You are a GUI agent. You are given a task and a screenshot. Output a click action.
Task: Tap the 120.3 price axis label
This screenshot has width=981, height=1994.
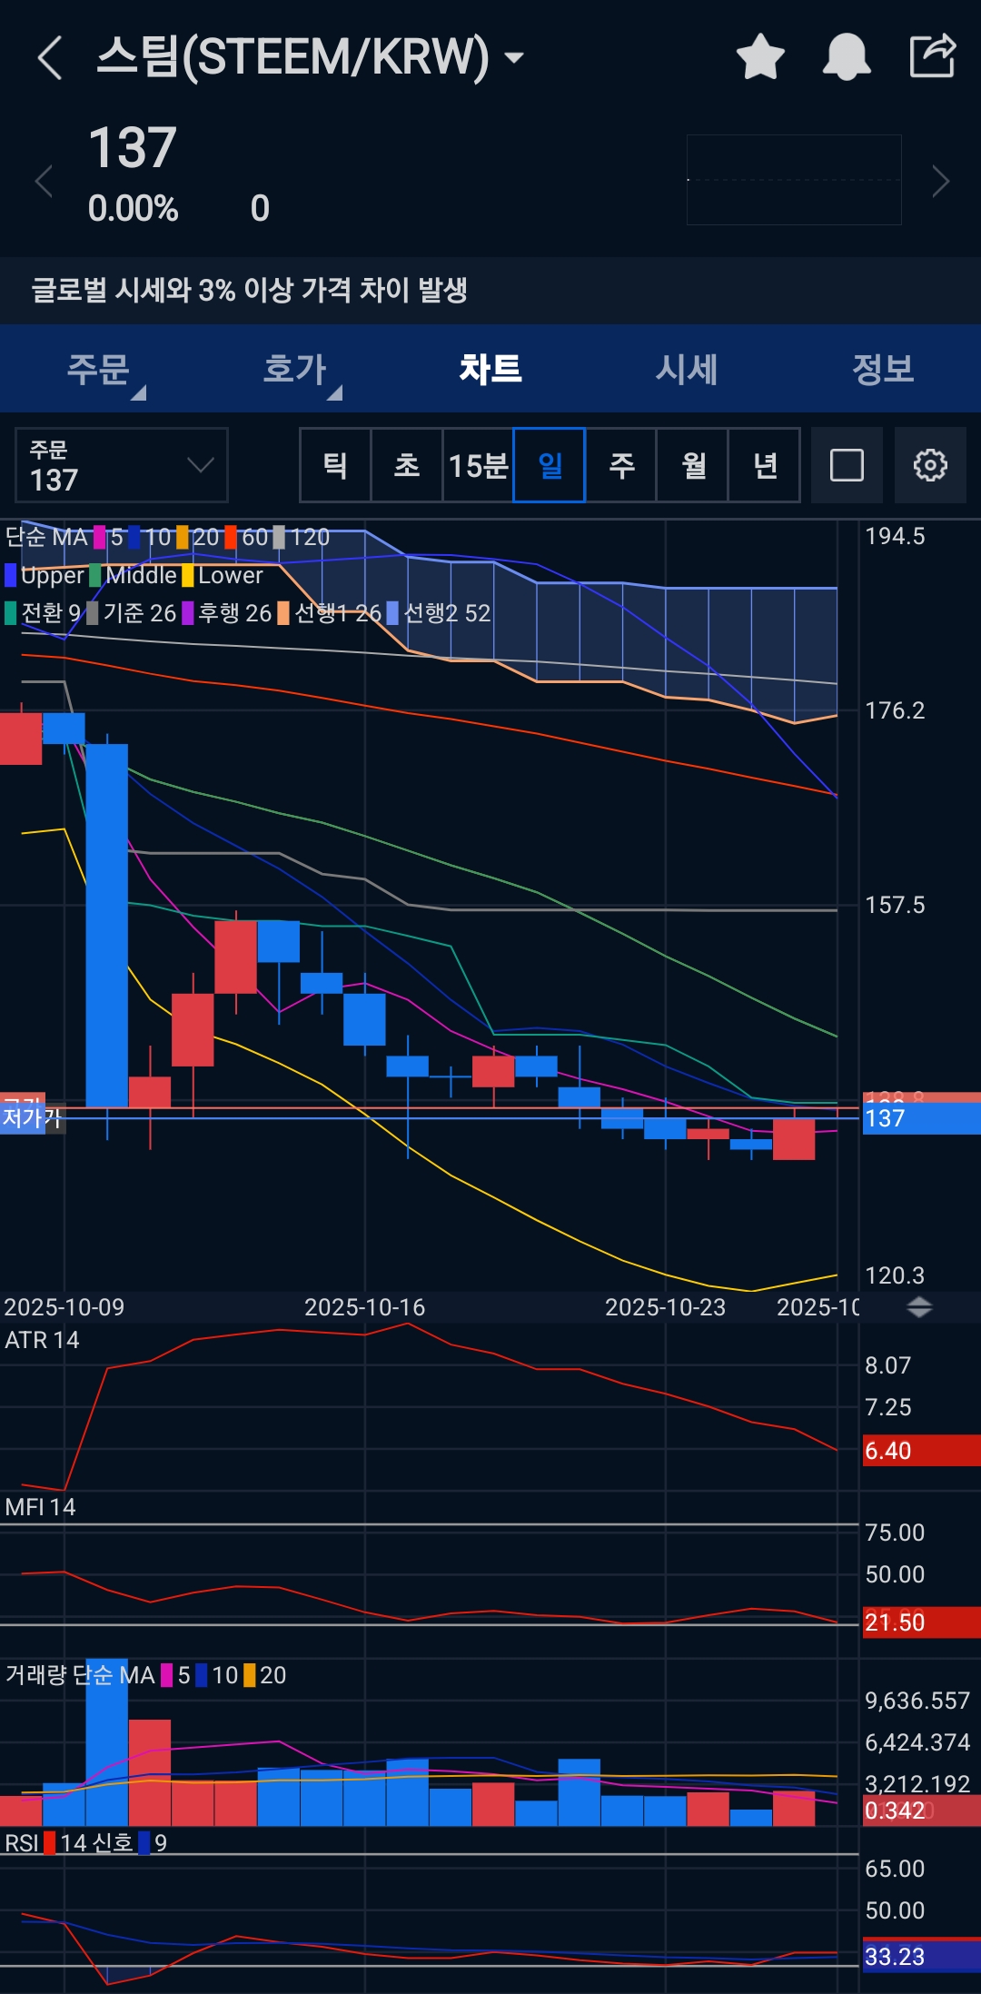click(x=895, y=1275)
